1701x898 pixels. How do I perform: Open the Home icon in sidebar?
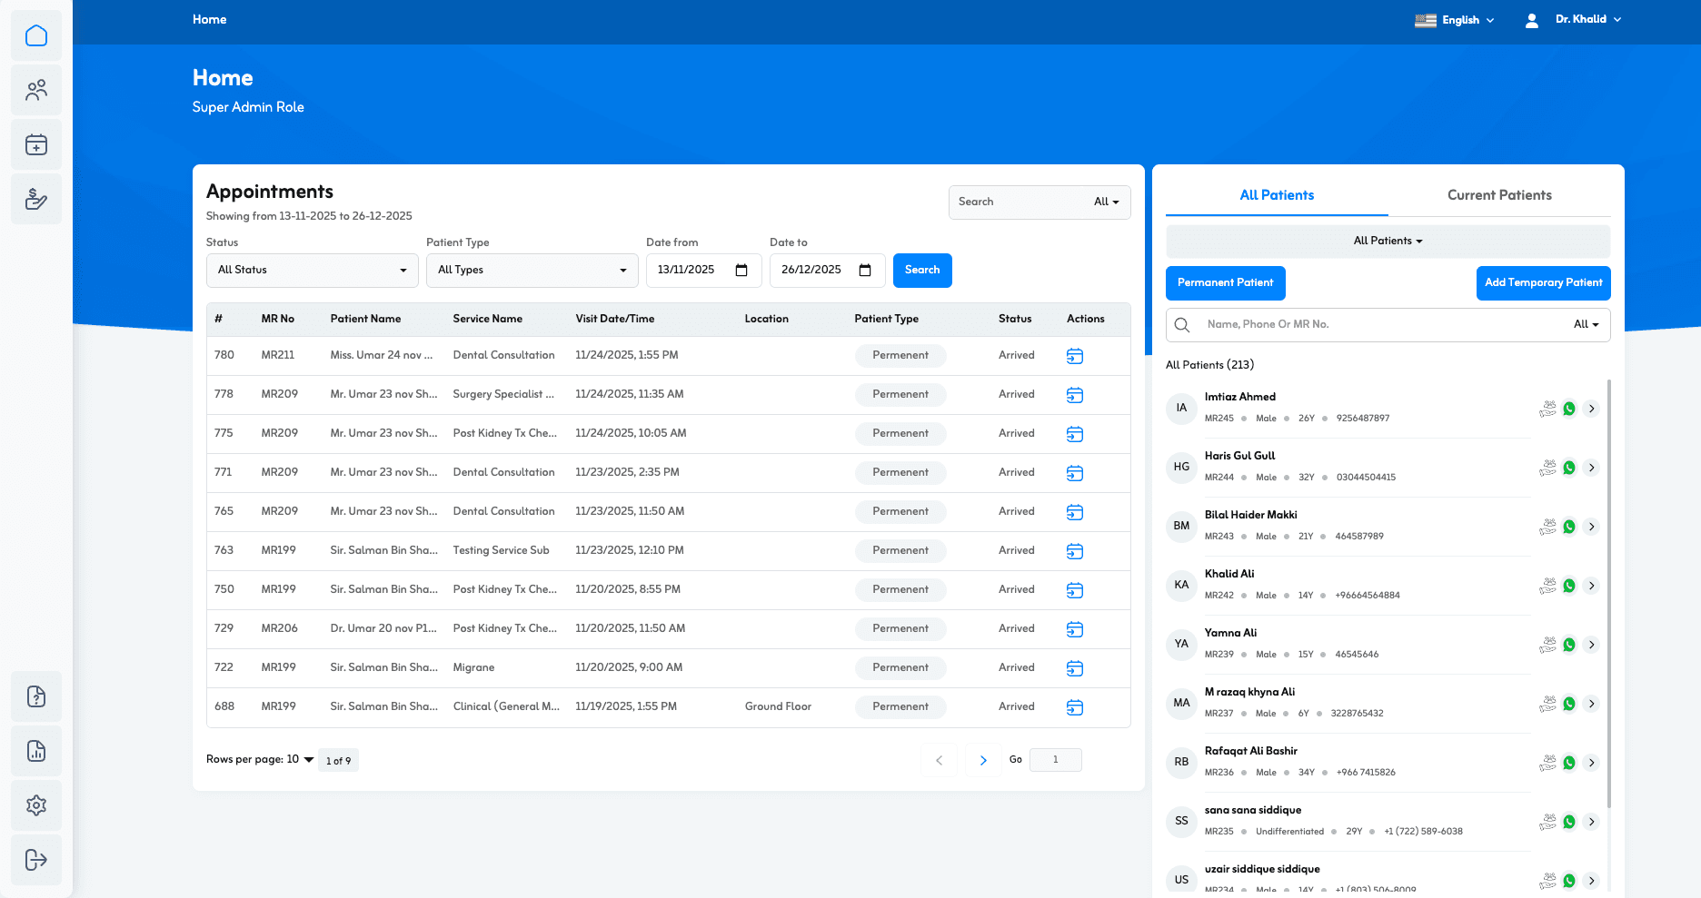36,36
